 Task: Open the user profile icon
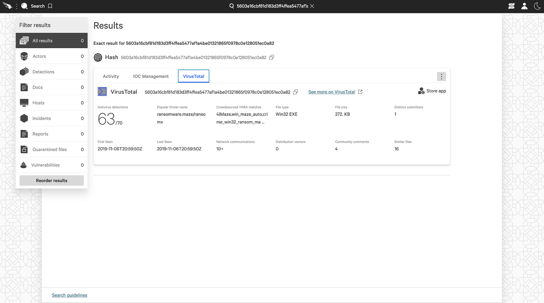pyautogui.click(x=524, y=6)
